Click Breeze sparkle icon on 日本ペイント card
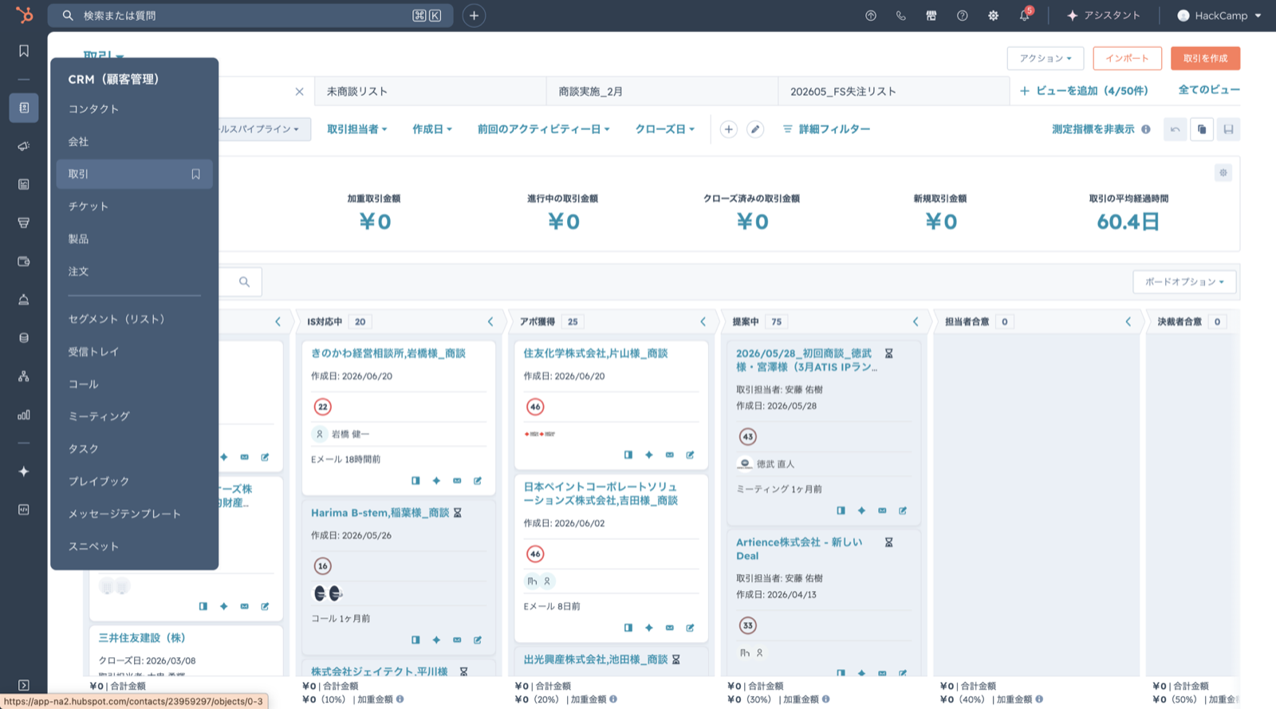 649,628
